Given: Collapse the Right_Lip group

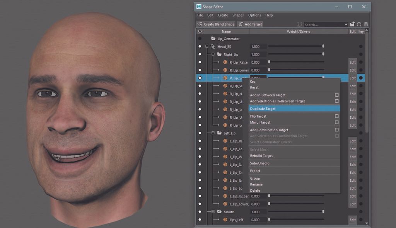Looking at the screenshot, I should [x=213, y=54].
